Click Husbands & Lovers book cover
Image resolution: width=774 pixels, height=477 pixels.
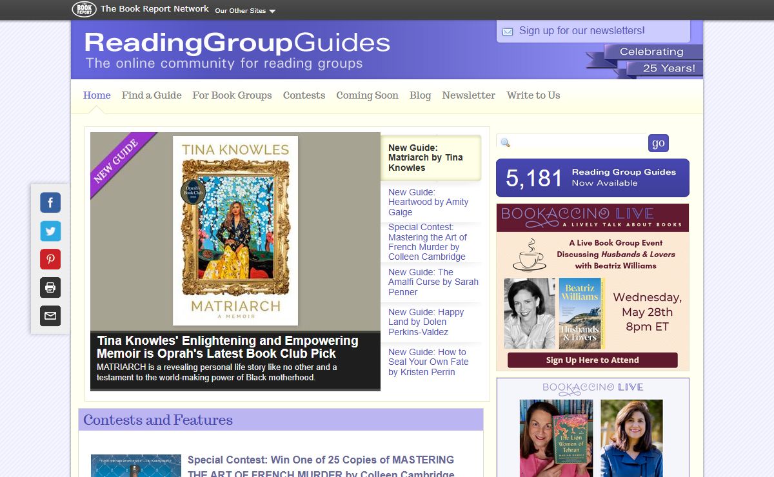click(580, 313)
